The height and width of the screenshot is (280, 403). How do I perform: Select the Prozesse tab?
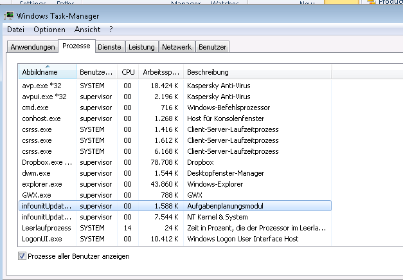click(x=76, y=46)
